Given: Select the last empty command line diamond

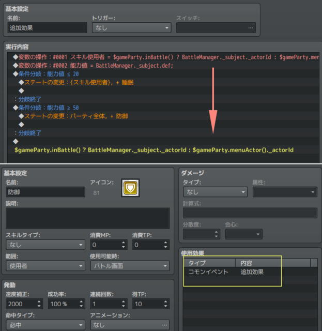Looking at the screenshot, I should coord(16,141).
